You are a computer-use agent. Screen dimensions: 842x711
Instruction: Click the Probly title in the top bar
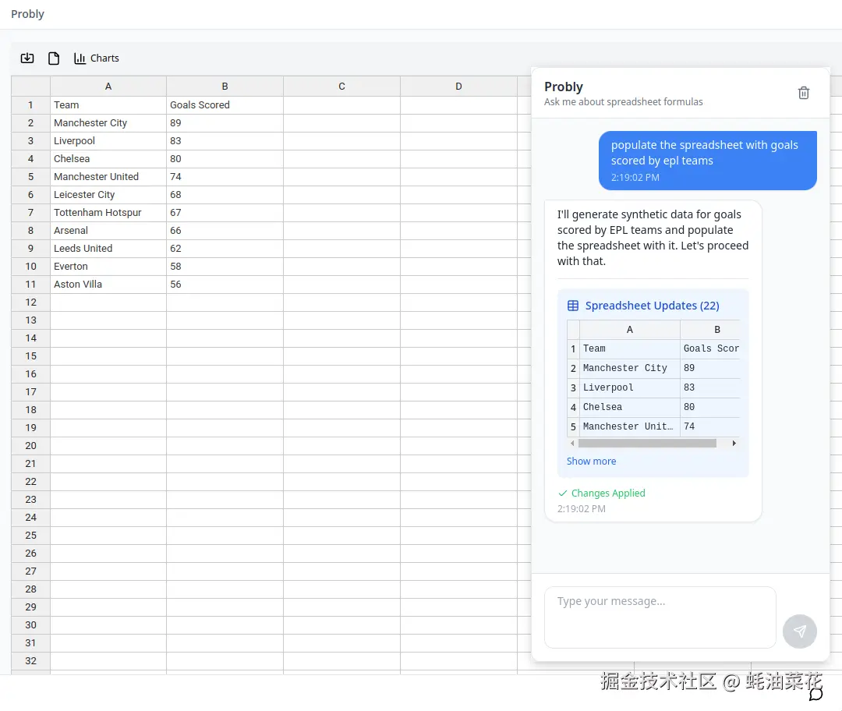27,14
